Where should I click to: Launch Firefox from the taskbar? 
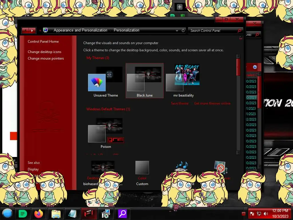[39, 213]
